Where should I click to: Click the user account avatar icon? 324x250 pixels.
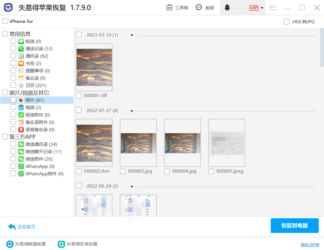click(x=227, y=8)
